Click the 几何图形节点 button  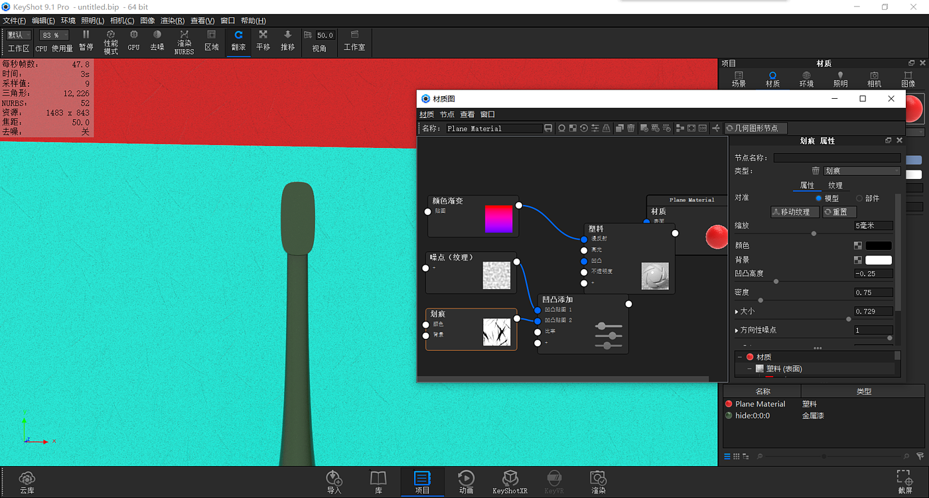[756, 128]
